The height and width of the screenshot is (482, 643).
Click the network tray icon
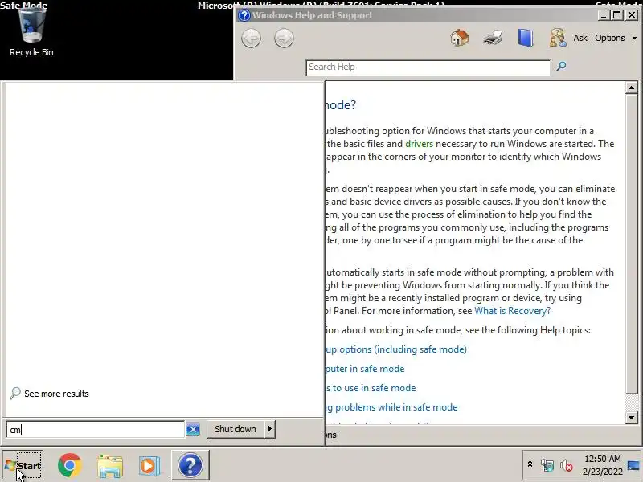pyautogui.click(x=547, y=465)
